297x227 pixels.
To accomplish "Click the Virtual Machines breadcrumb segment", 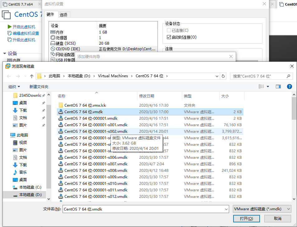I will click(113, 76).
